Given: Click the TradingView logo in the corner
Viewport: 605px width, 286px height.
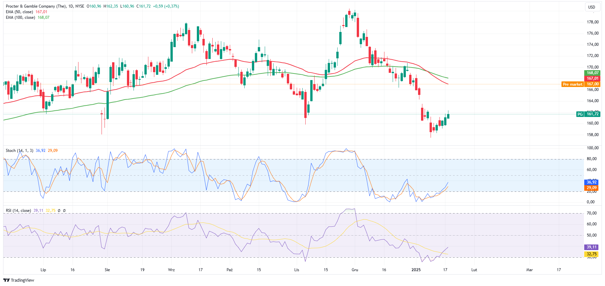Looking at the screenshot, I should click(x=19, y=280).
